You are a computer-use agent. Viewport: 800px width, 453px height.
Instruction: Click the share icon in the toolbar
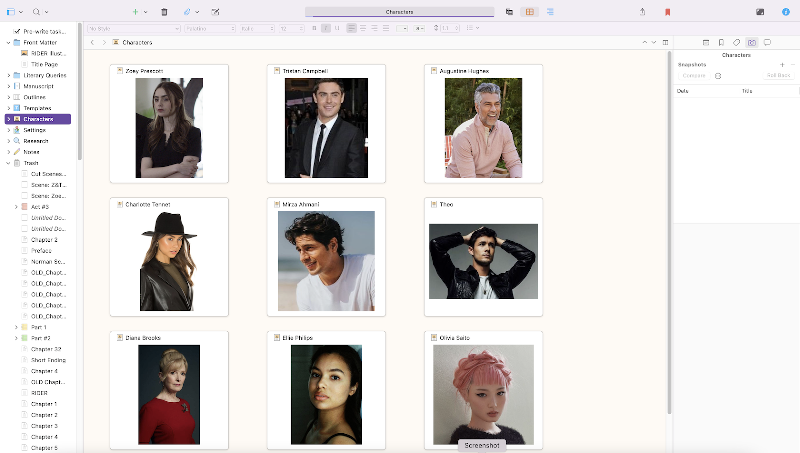point(642,12)
